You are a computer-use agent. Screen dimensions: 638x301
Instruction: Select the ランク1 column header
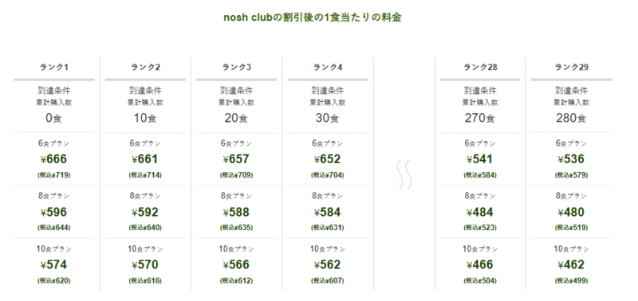click(53, 68)
